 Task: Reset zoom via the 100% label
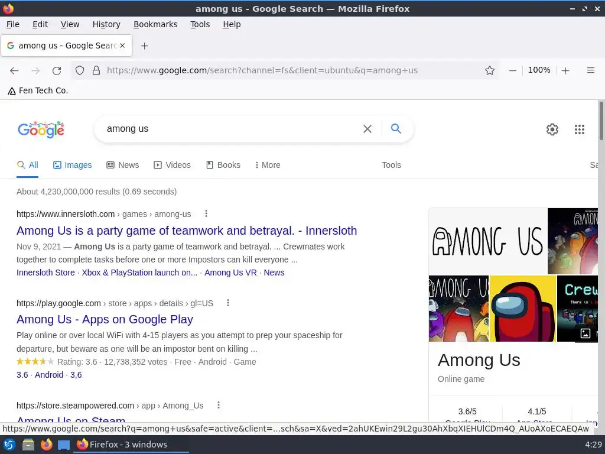pos(539,70)
